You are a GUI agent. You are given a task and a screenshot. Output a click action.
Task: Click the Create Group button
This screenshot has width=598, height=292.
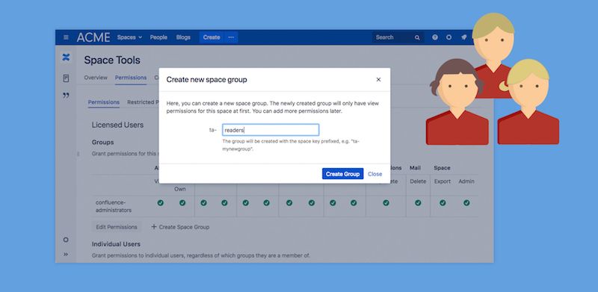(x=342, y=174)
